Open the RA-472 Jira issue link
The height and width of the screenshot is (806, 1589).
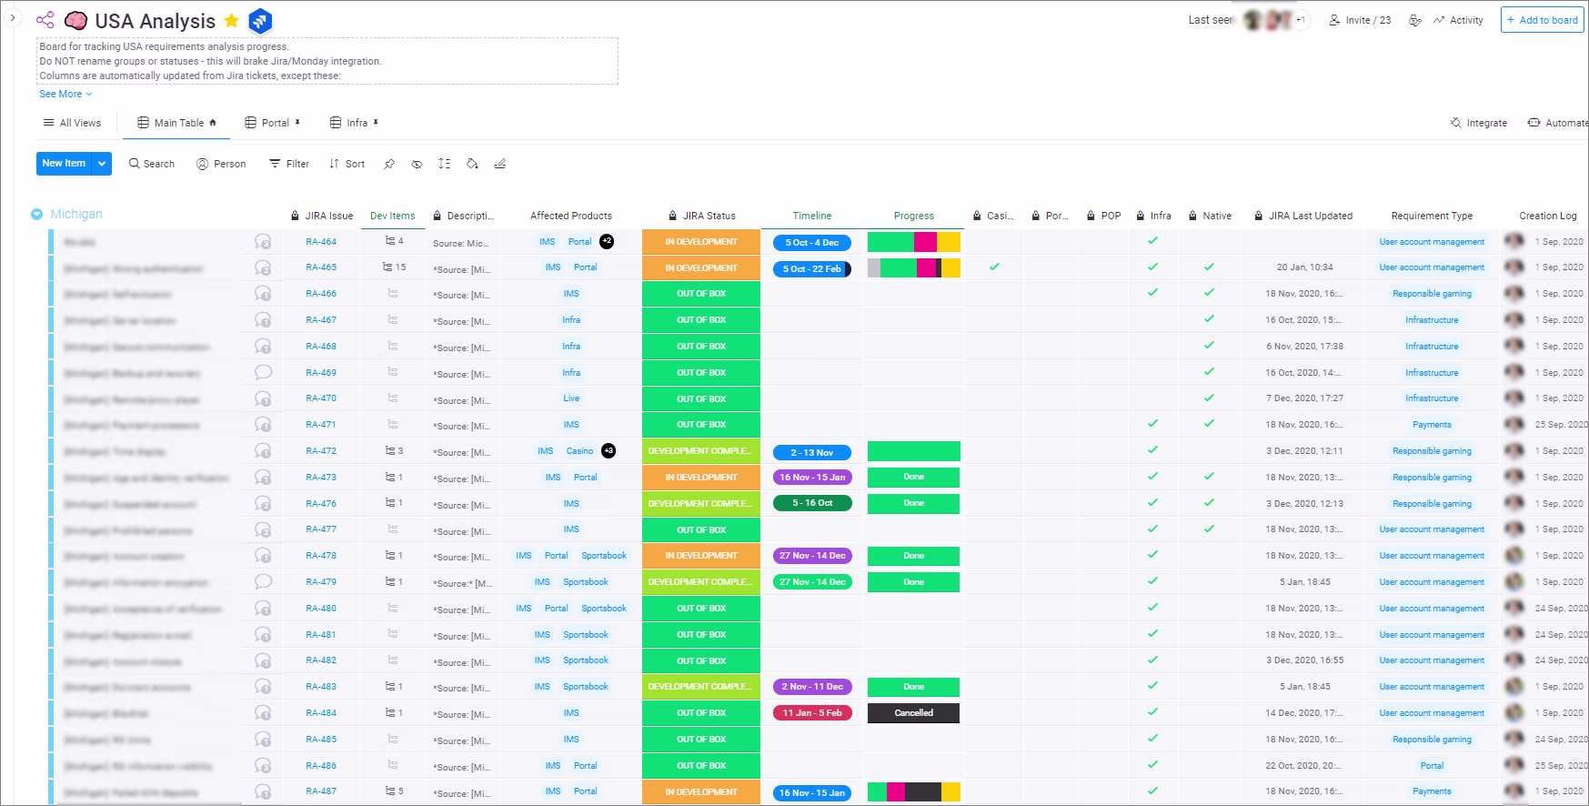click(321, 451)
